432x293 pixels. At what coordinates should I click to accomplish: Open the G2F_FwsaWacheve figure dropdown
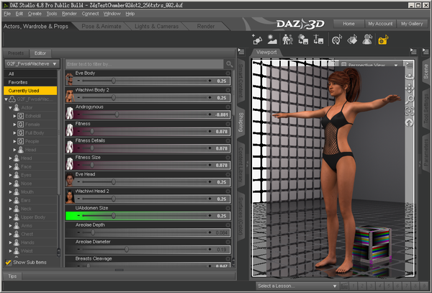(32, 64)
